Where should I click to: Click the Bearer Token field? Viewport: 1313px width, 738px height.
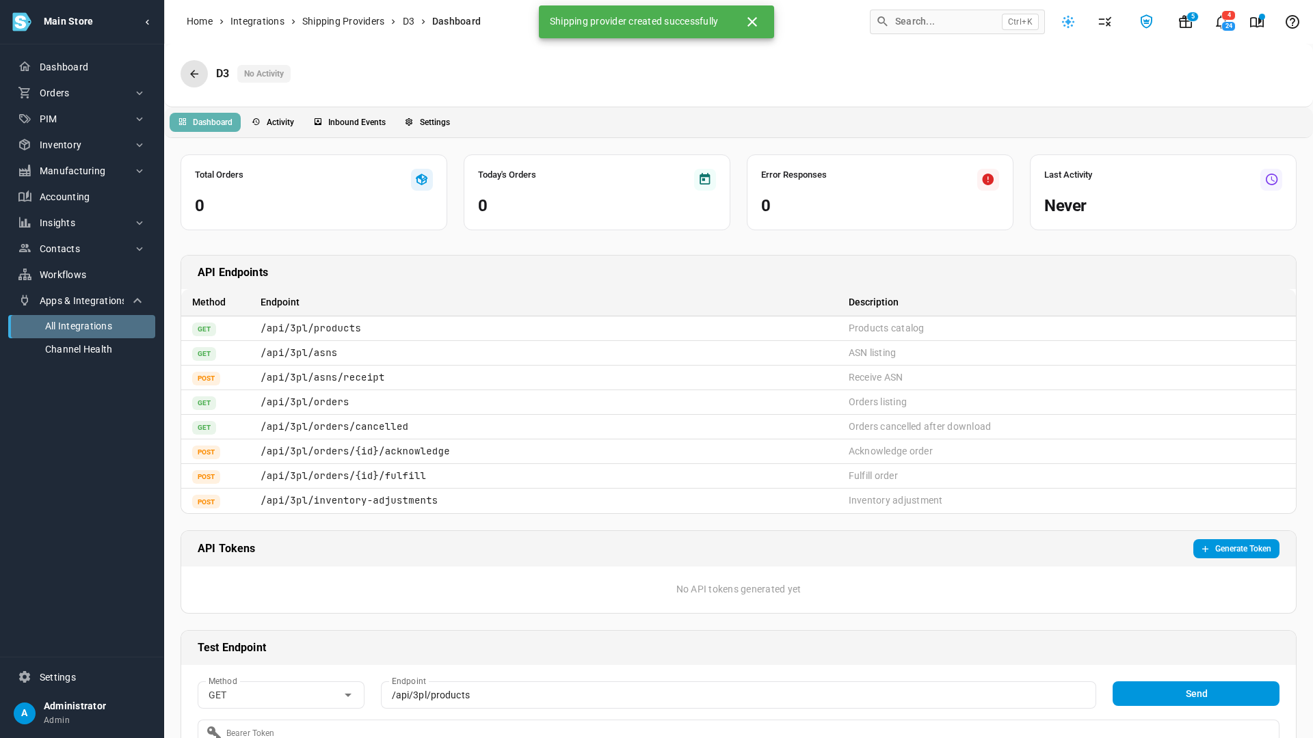pyautogui.click(x=739, y=729)
